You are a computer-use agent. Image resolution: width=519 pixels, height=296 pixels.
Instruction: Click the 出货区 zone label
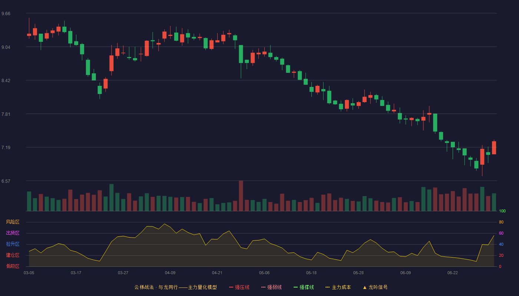tap(13, 233)
